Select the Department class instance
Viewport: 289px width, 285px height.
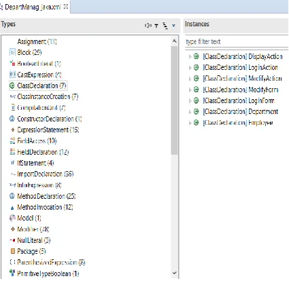(241, 112)
